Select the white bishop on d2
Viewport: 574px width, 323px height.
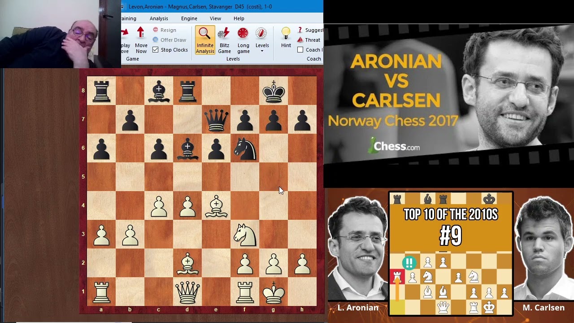[187, 263]
